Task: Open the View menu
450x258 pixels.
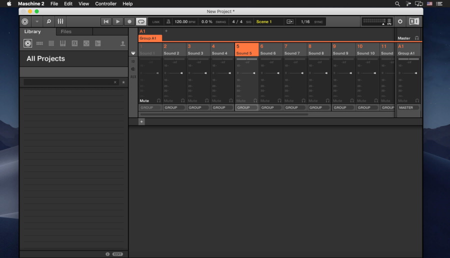Action: tap(84, 3)
